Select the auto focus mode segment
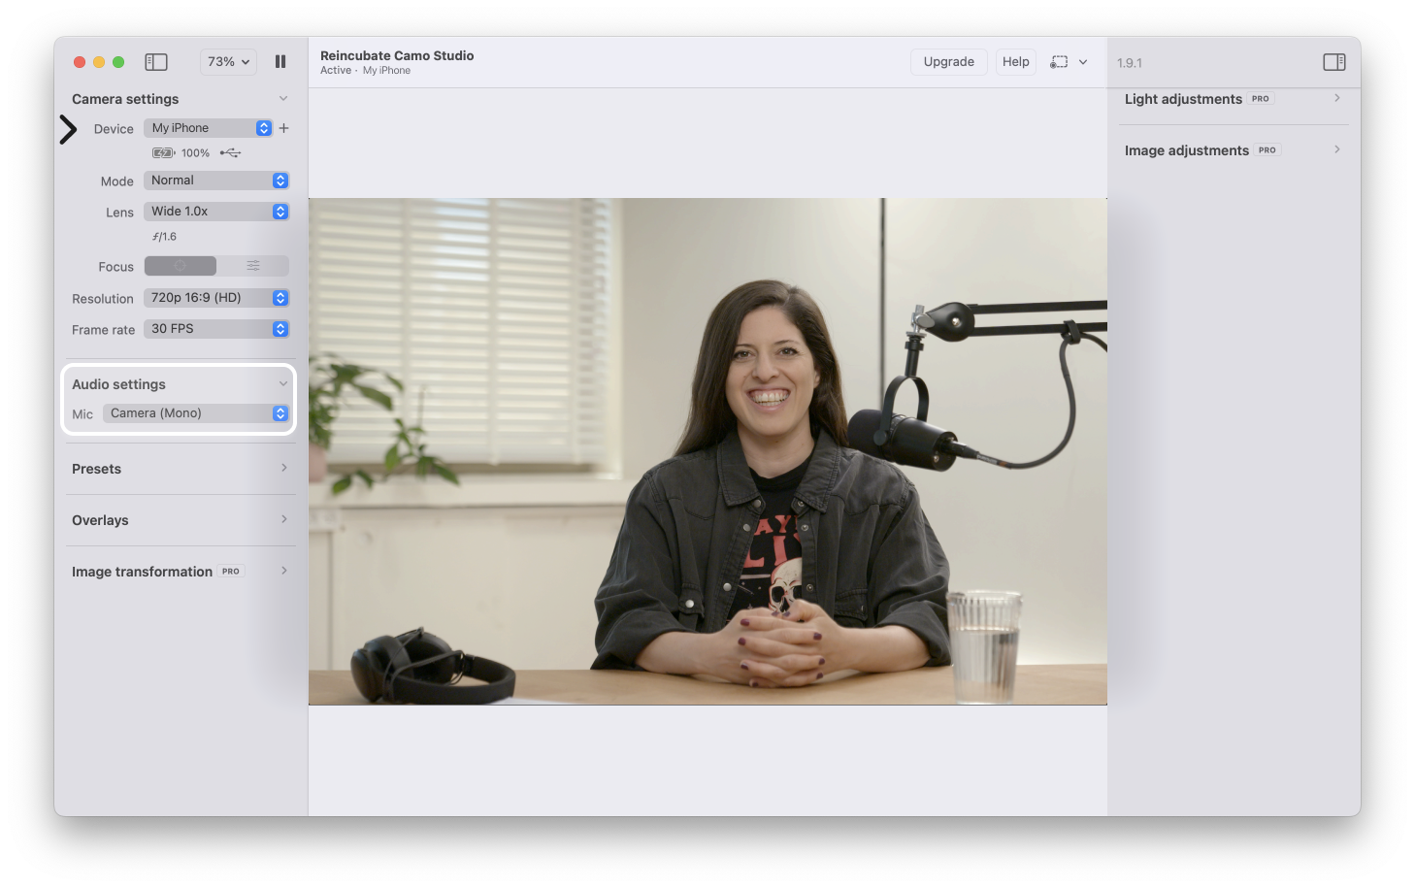The width and height of the screenshot is (1415, 888). pyautogui.click(x=181, y=266)
